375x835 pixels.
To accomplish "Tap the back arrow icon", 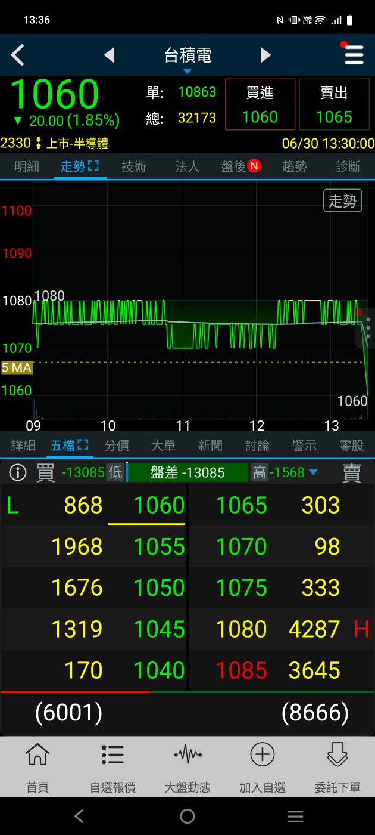I will pos(18,55).
